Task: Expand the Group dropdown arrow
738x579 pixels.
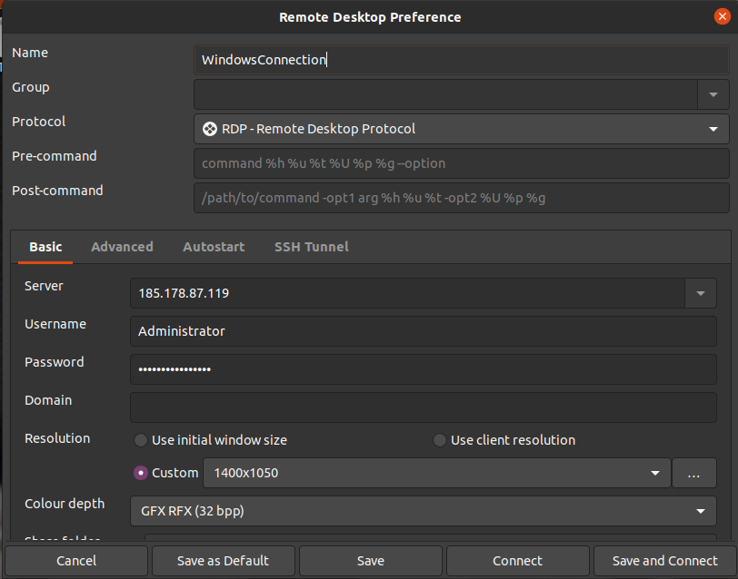Action: click(x=713, y=94)
